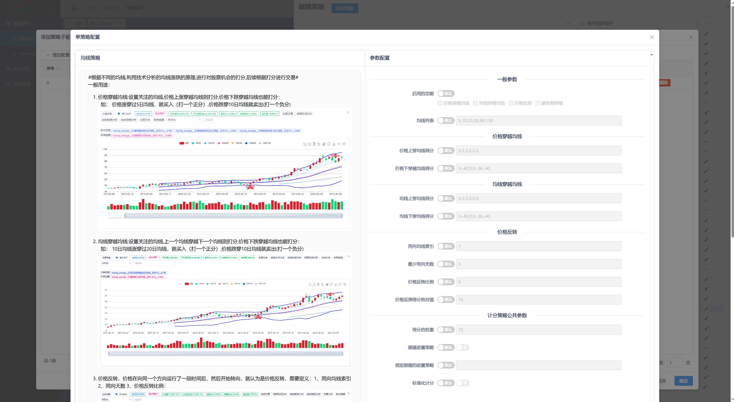734x402 pixels.
Task: Check the 价格反转 checkbox
Action: pos(511,103)
